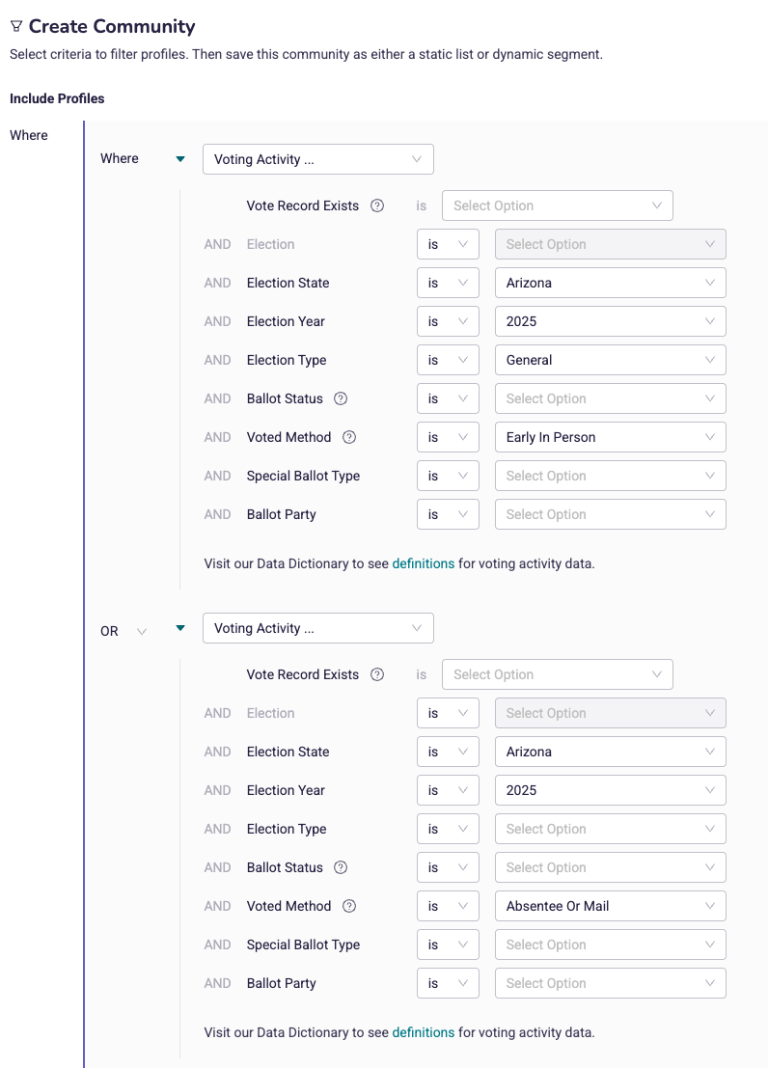
Task: Open Voted Method dropdown showing Early In Person
Action: tap(611, 437)
